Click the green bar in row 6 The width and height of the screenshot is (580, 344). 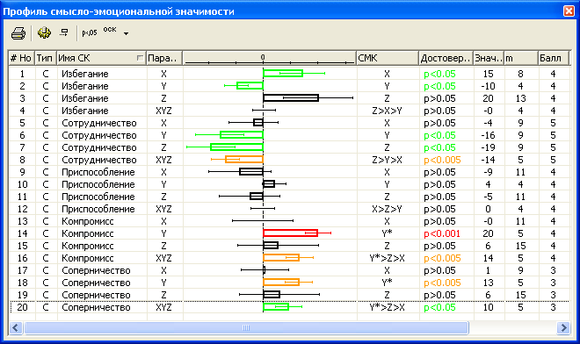242,135
